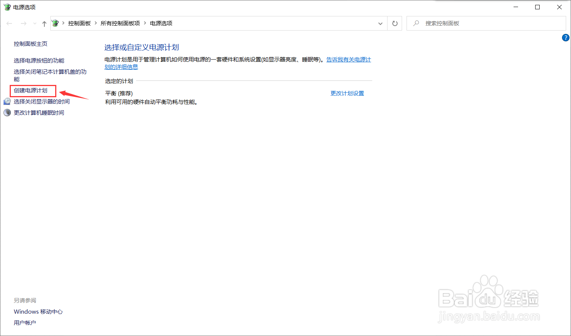Open 更改计划设置 for the balanced plan

pos(347,93)
